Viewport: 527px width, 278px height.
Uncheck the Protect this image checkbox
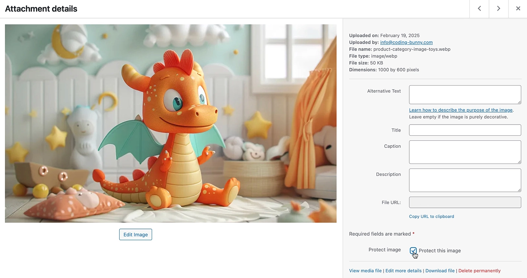coord(413,251)
